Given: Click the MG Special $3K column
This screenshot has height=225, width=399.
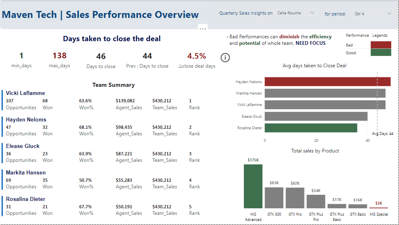Looking at the screenshot, I should (x=379, y=208).
